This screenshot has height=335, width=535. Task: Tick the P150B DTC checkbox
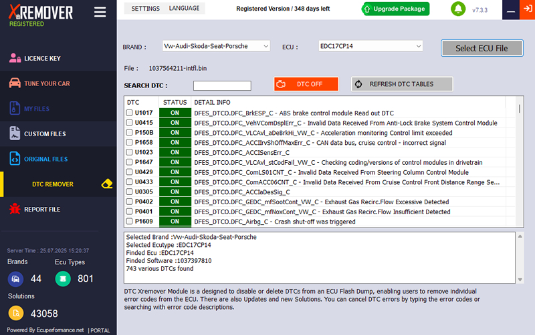(x=129, y=132)
